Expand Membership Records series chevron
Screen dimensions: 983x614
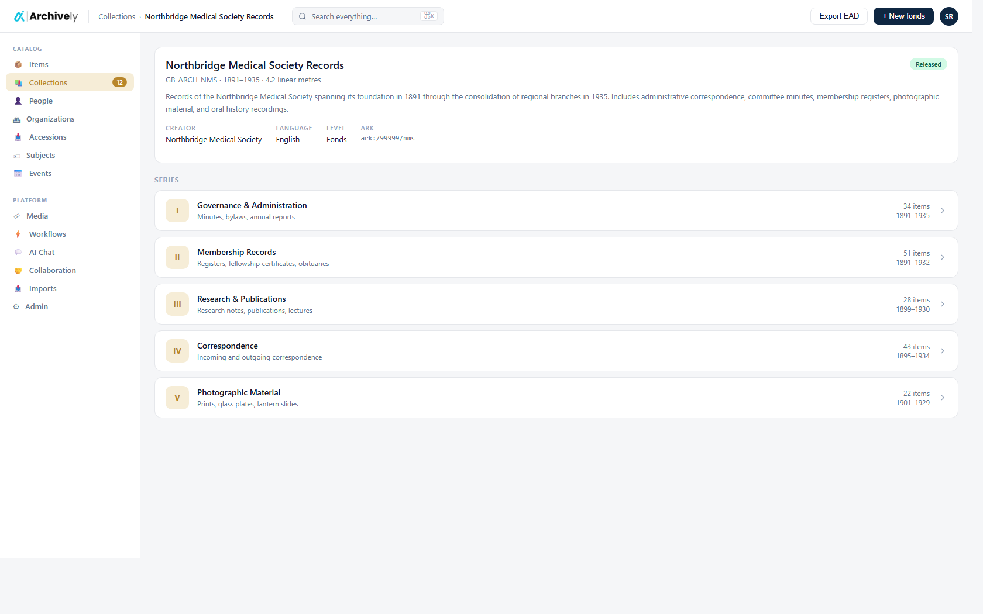(x=943, y=257)
